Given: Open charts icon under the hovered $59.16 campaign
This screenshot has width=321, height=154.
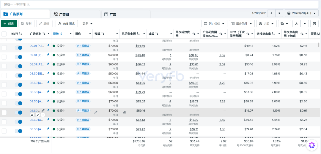Looking at the screenshot, I should (32, 115).
